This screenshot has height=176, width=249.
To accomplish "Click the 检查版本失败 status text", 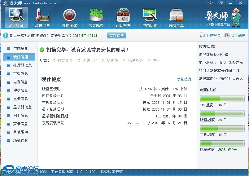I will 111,172.
